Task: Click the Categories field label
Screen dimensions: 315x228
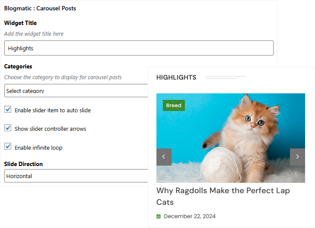Action: [18, 66]
